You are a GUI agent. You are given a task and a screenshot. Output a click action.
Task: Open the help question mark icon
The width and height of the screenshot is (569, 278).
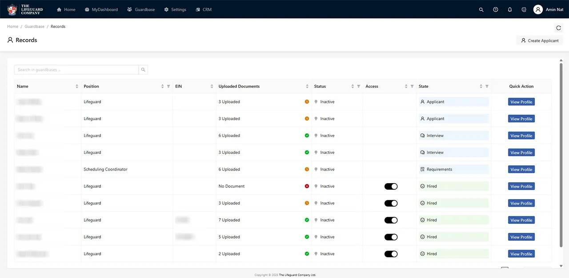click(x=496, y=9)
